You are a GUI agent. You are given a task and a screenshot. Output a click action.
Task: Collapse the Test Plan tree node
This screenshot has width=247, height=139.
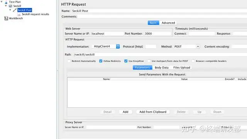point(2,2)
